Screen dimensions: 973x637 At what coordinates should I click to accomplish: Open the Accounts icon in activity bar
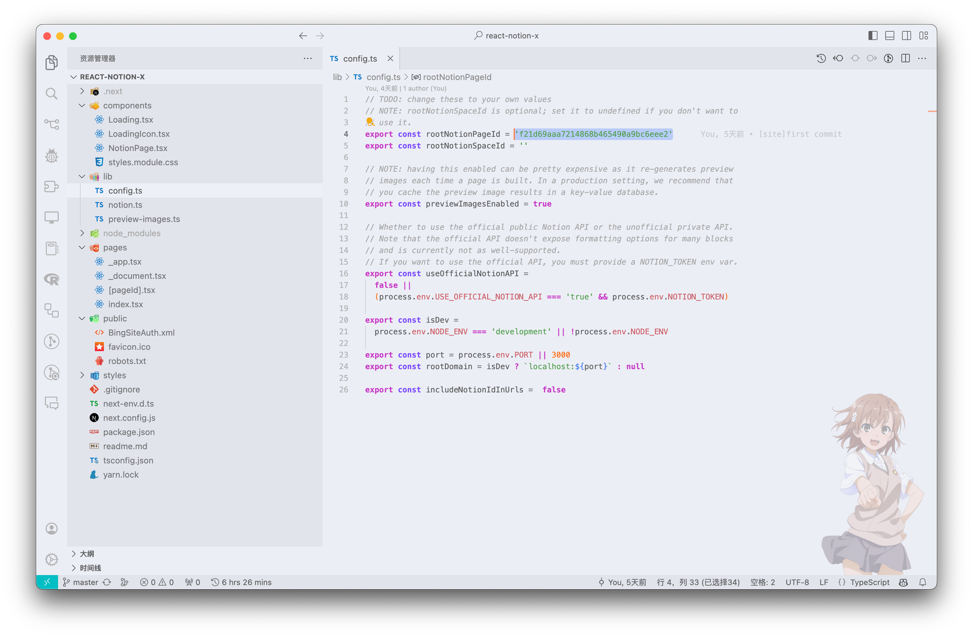pyautogui.click(x=52, y=528)
